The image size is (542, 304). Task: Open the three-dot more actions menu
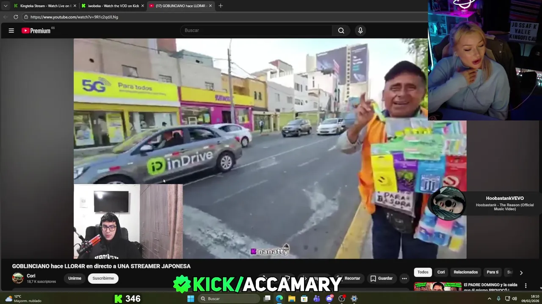click(404, 278)
